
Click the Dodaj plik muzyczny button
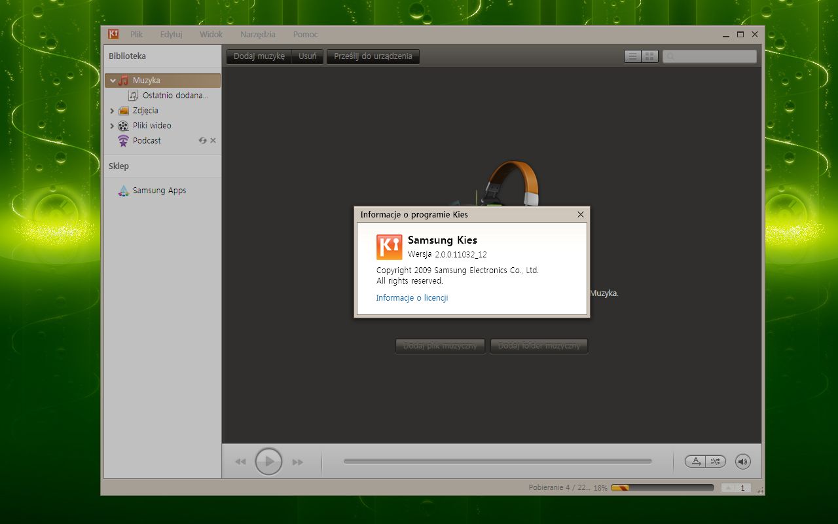[441, 346]
